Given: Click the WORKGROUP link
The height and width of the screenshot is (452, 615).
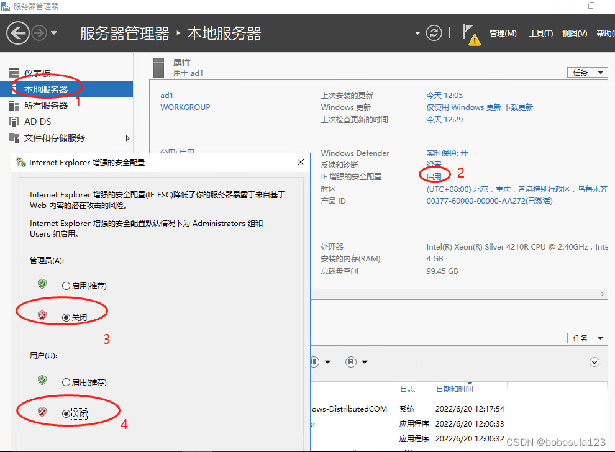Looking at the screenshot, I should (x=185, y=107).
